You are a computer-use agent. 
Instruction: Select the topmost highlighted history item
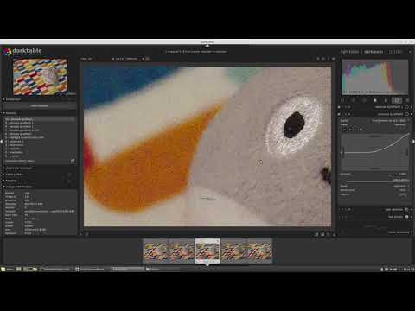tap(40, 119)
